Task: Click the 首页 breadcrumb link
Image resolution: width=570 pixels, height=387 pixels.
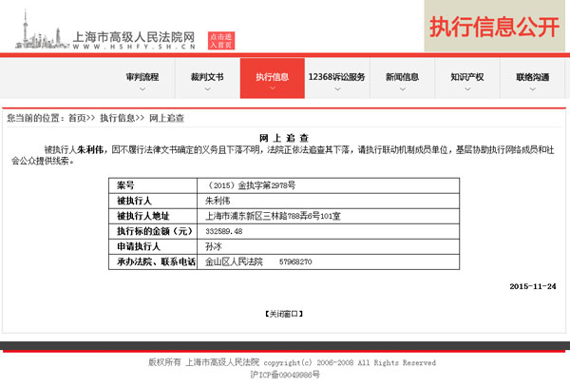Action: point(77,118)
